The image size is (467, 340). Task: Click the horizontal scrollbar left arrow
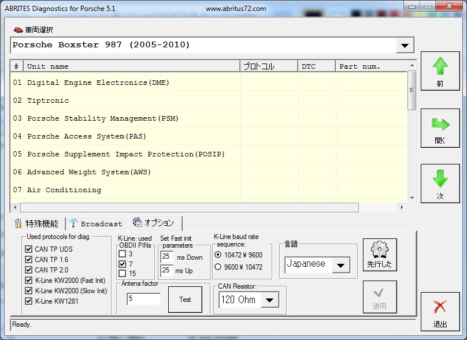tap(15, 207)
